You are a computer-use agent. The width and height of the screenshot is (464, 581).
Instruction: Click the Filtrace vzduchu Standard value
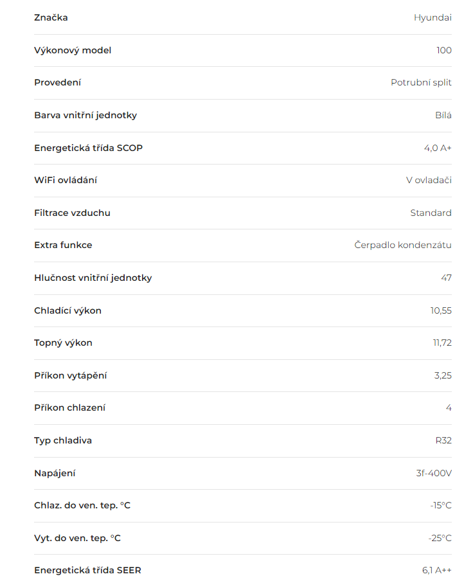pos(431,213)
